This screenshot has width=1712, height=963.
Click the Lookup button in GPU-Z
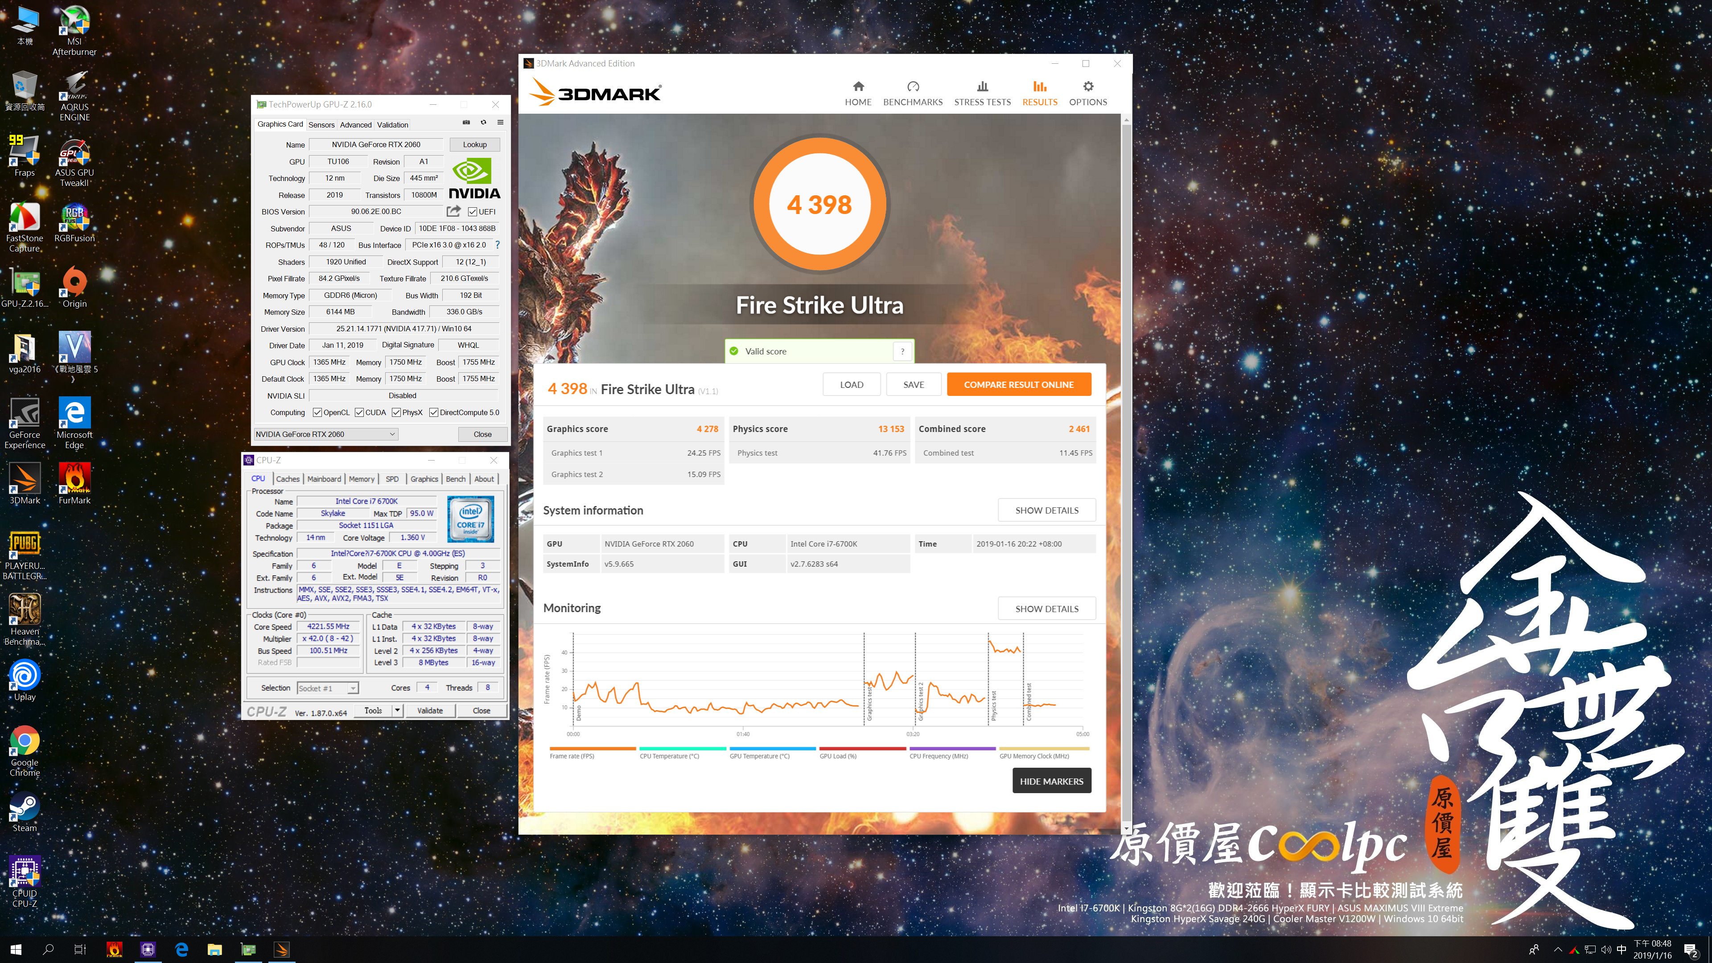click(x=474, y=144)
